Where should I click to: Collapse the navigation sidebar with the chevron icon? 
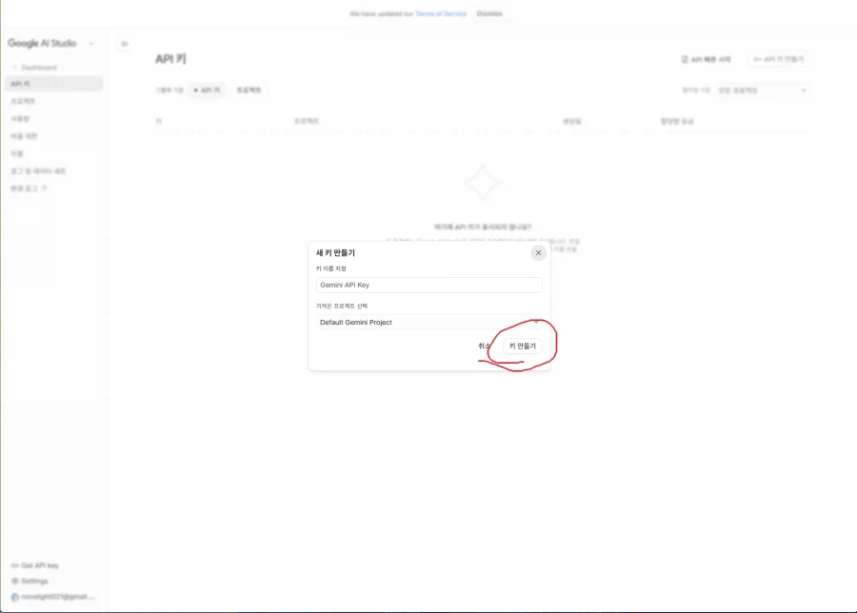[124, 44]
